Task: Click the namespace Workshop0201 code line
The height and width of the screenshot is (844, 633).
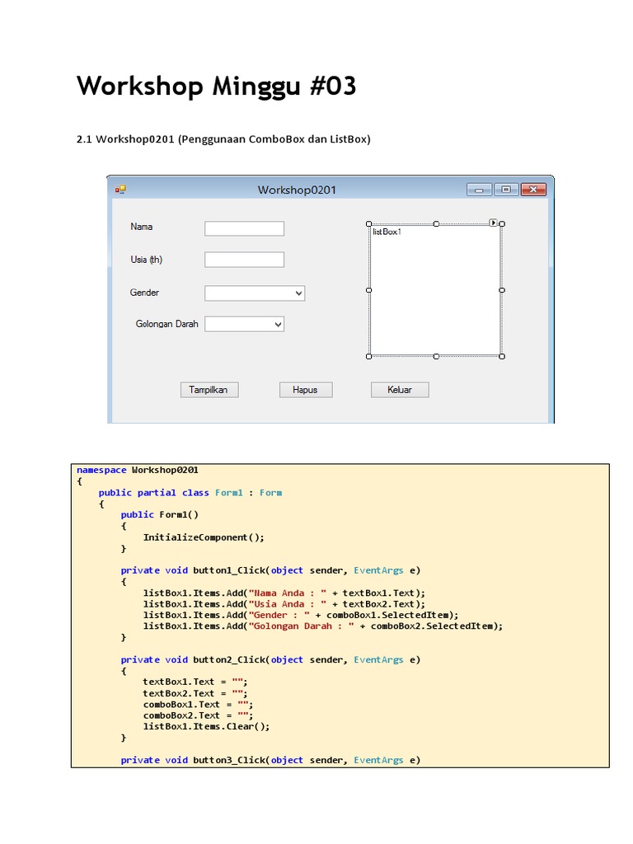Action: pyautogui.click(x=138, y=470)
